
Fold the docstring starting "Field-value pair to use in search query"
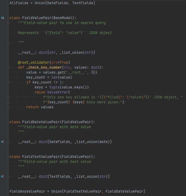point(8,23)
